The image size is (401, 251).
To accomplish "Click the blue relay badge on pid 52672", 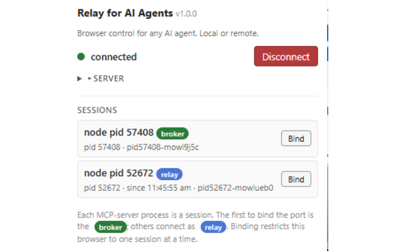I will [x=169, y=174].
